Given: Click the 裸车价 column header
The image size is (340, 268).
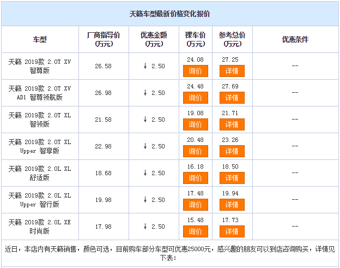Looking at the screenshot, I should point(196,39).
